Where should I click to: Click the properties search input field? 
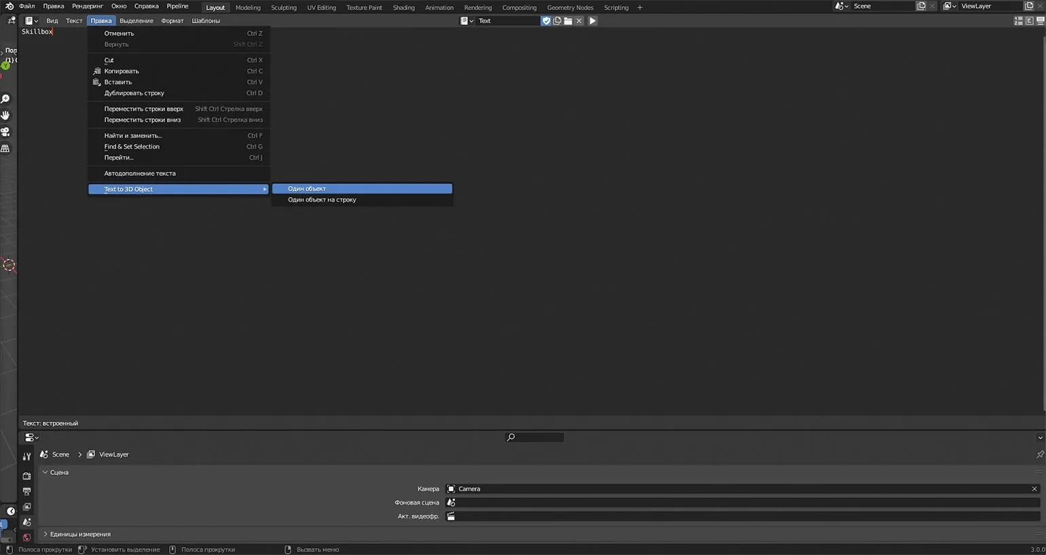[x=535, y=437]
